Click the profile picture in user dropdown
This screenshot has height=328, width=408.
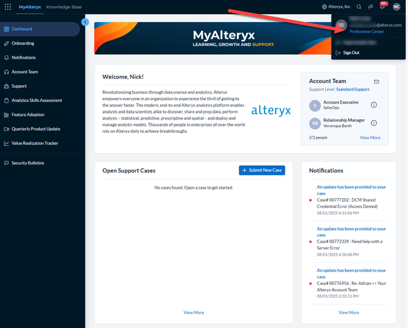coord(341,25)
